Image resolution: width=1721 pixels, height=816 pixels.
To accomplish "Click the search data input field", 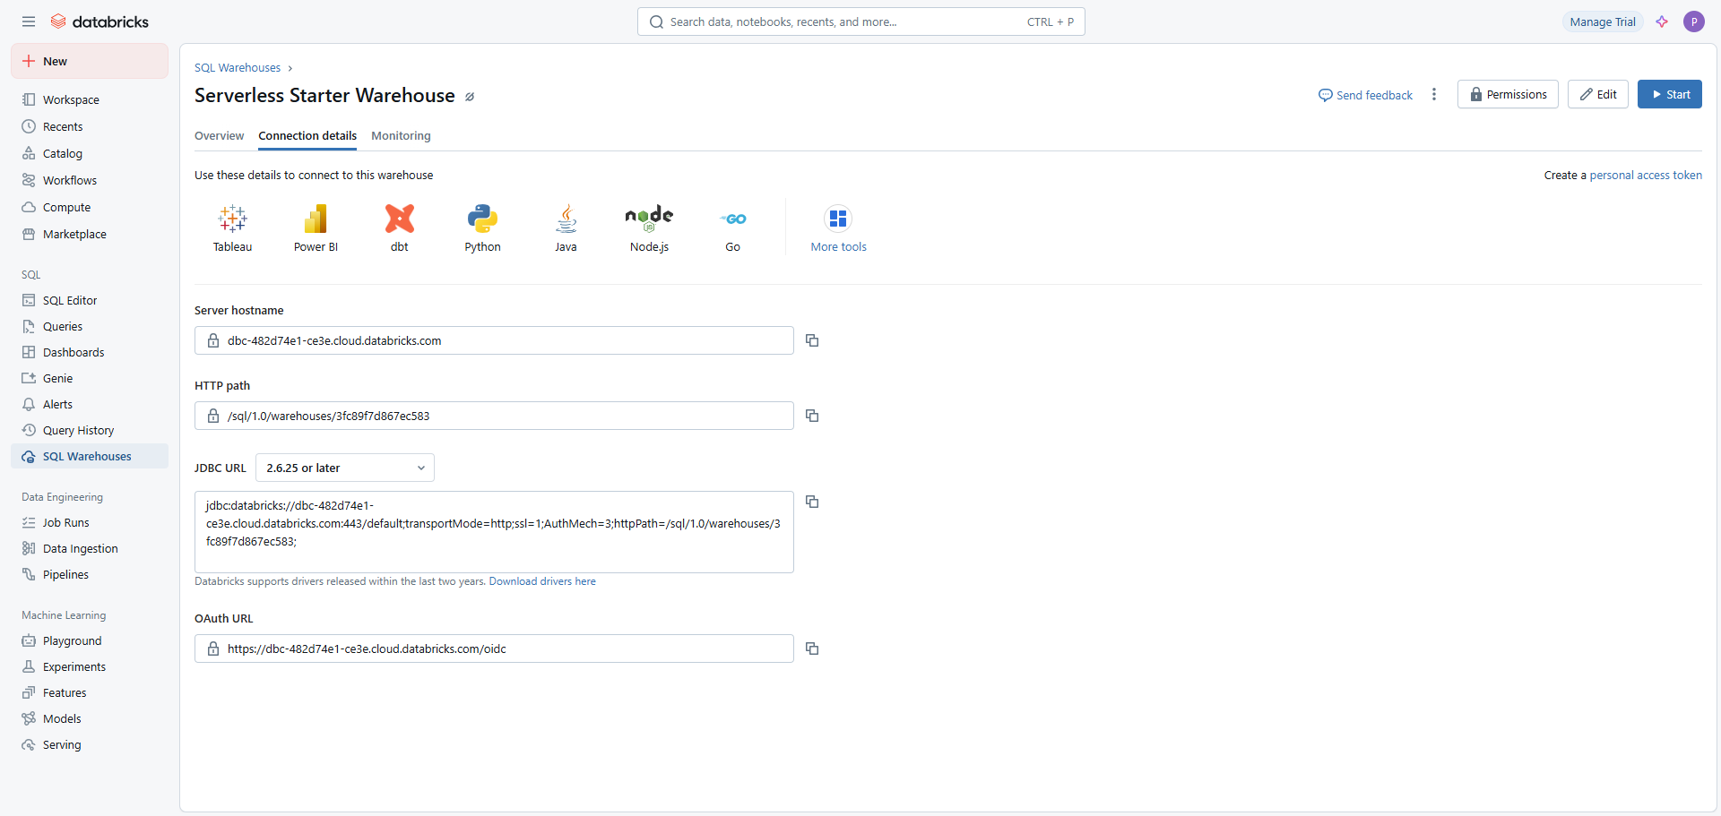I will click(x=861, y=21).
